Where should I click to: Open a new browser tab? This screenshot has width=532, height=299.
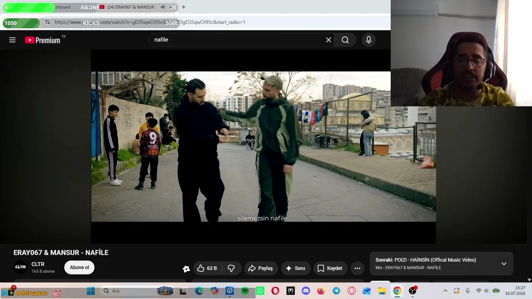point(184,7)
